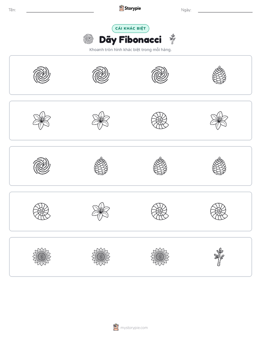Click the pinecone in the first row

(x=219, y=75)
